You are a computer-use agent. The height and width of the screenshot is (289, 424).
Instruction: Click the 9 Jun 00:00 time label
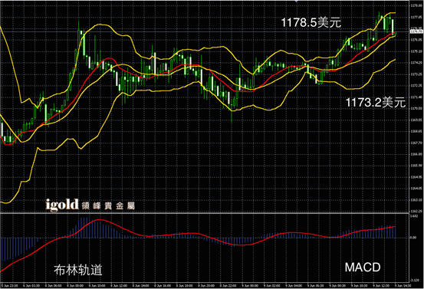pyautogui.click(x=249, y=285)
